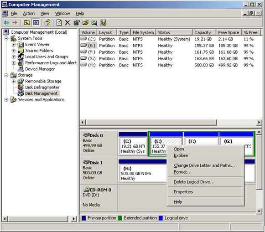Click the Explore magnifier toolbar icon
The image size is (265, 232).
(94, 22)
